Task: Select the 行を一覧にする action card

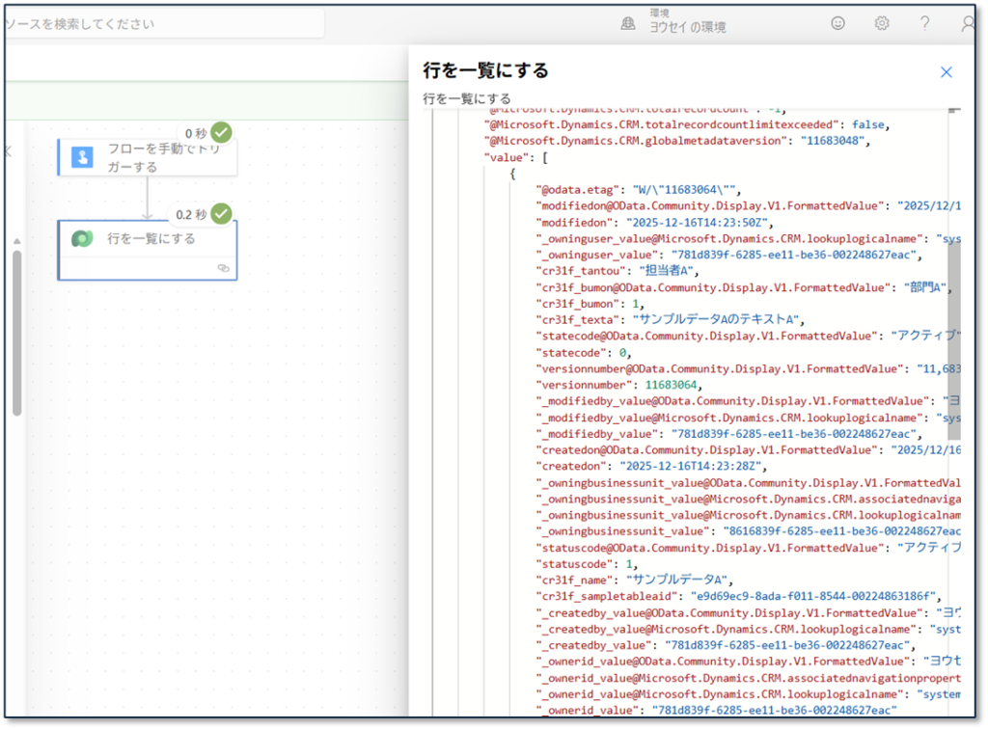Action: (151, 239)
